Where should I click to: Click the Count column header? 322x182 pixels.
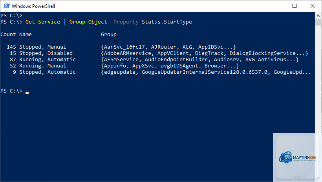point(8,35)
